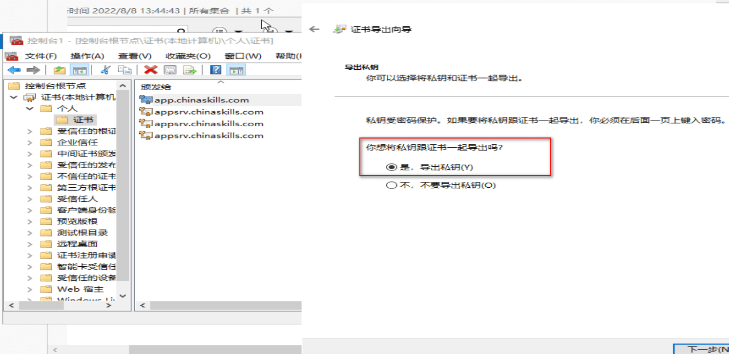
Task: Select the 控制台根节点 tree item
Action: 55,86
